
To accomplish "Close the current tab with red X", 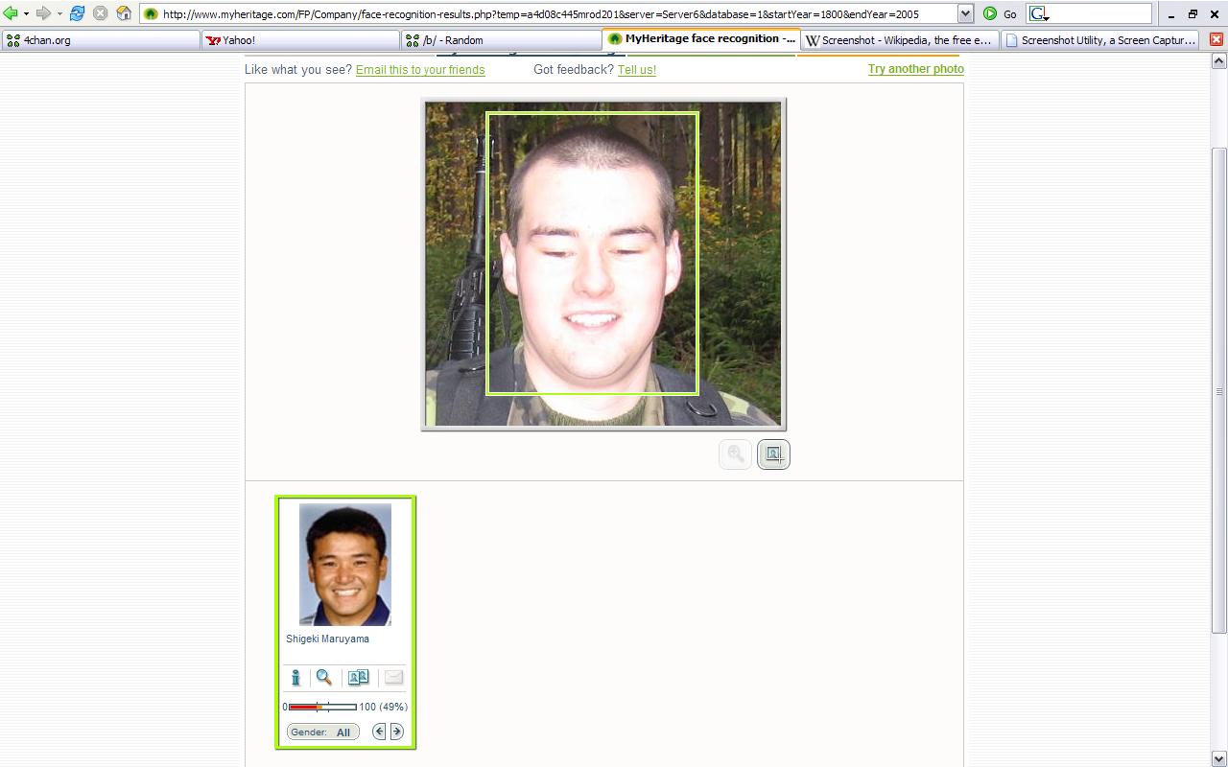I will pyautogui.click(x=1216, y=39).
